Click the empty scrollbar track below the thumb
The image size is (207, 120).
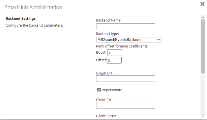click(203, 92)
